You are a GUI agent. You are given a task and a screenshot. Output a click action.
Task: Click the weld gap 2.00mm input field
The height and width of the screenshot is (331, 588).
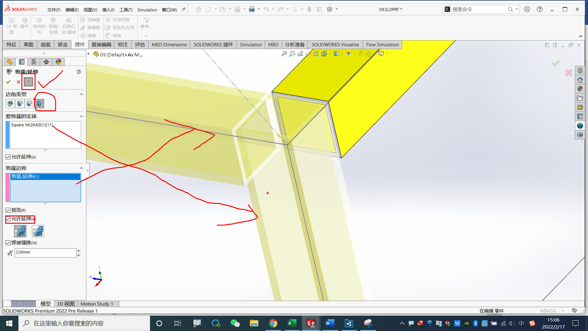pyautogui.click(x=45, y=252)
